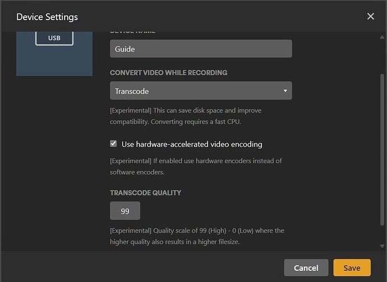Screen dimensions: 387x282
Task: Click the Device Settings title text
Action: tap(47, 17)
